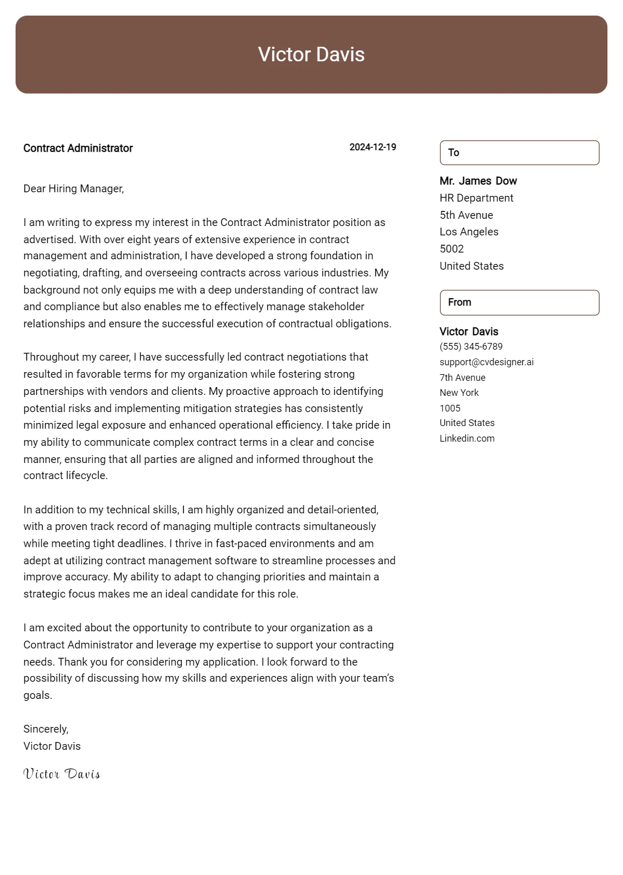Image resolution: width=623 pixels, height=875 pixels.
Task: Click the phone number (555) 345-6789
Action: pos(471,347)
